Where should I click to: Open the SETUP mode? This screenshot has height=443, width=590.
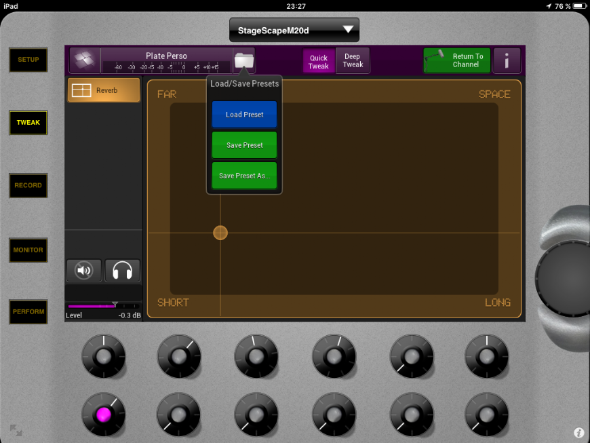pos(28,60)
